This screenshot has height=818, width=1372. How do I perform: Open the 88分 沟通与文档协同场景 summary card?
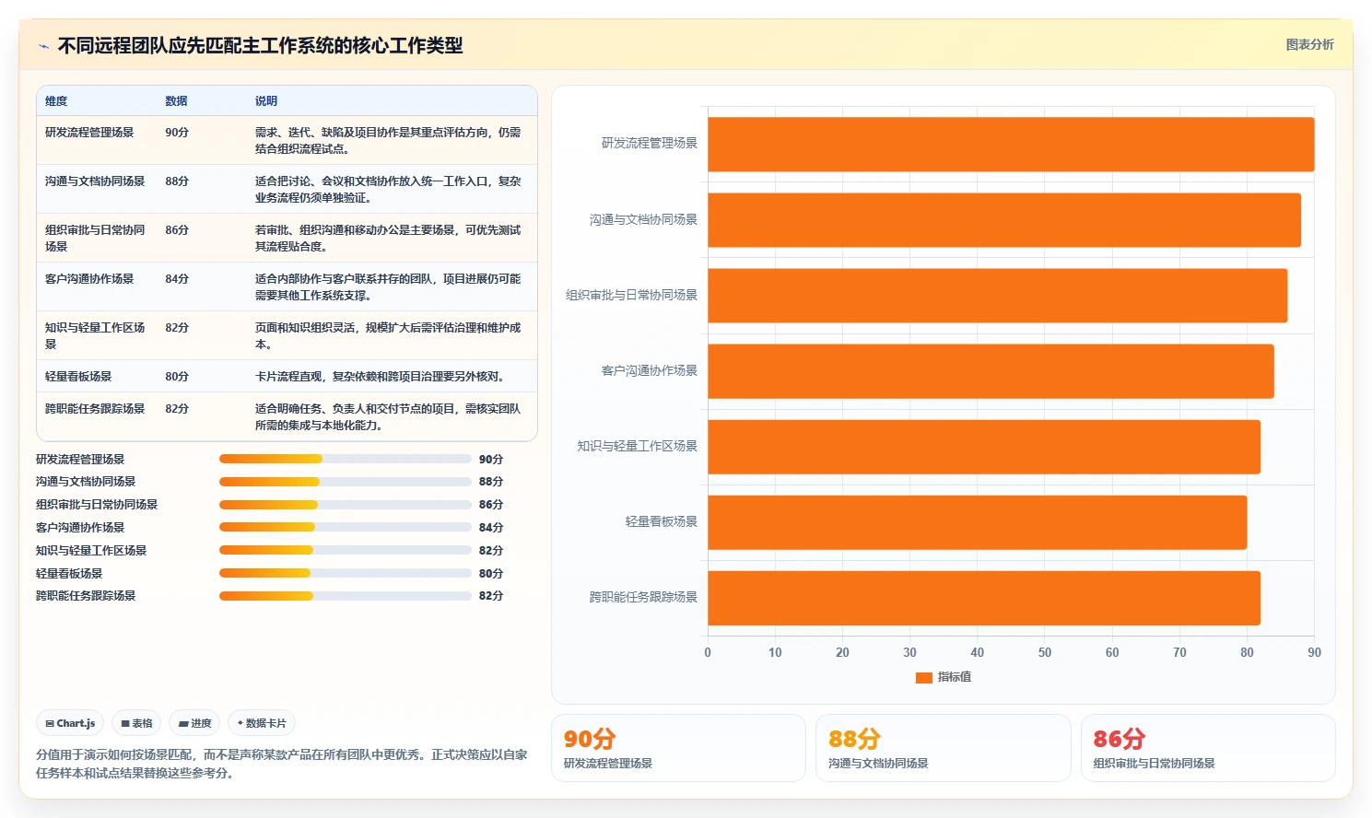943,748
